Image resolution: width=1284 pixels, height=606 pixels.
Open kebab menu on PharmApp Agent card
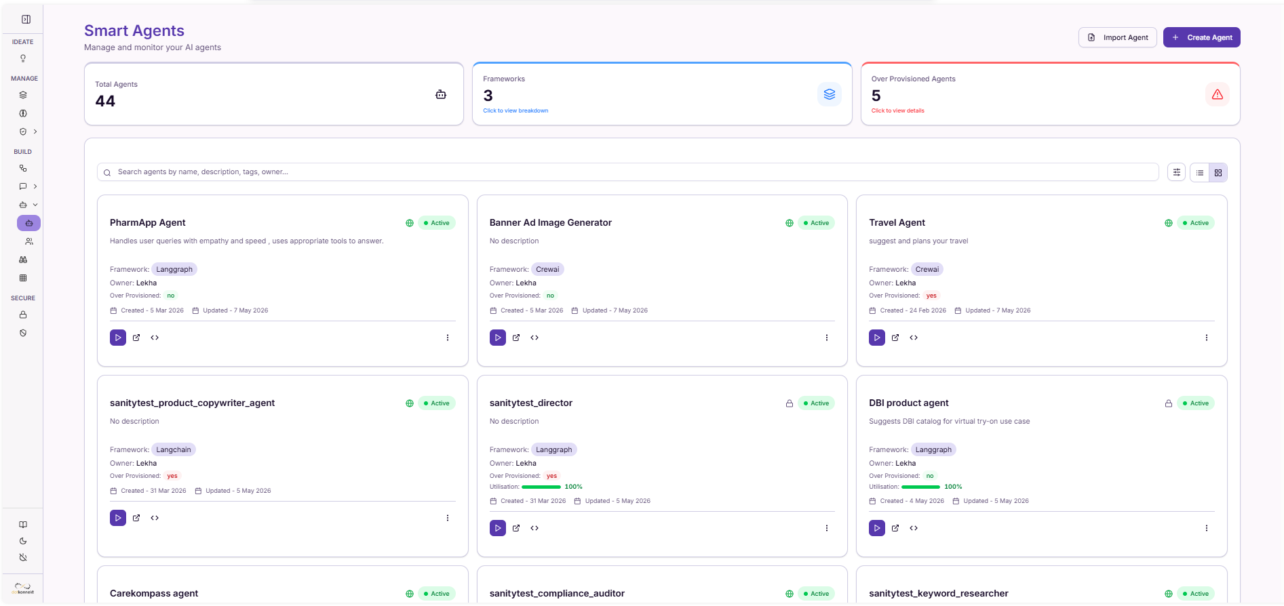[448, 338]
